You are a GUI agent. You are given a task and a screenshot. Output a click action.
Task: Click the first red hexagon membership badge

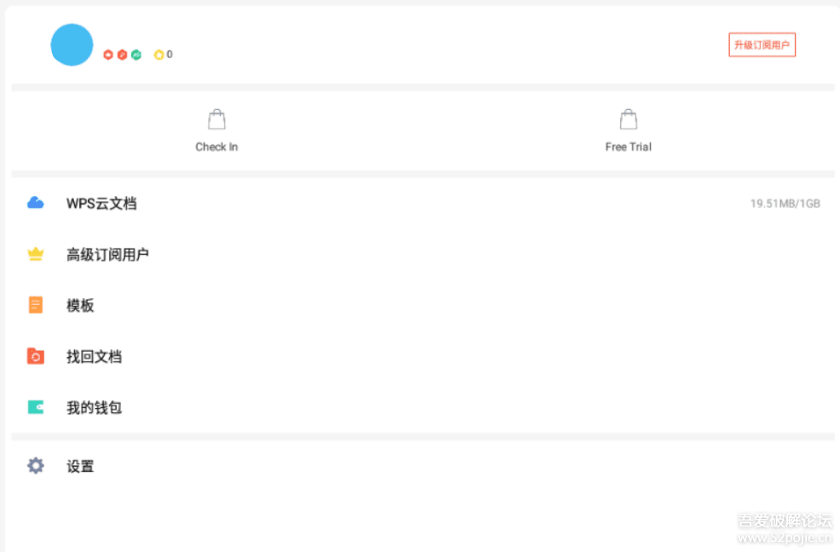(108, 55)
